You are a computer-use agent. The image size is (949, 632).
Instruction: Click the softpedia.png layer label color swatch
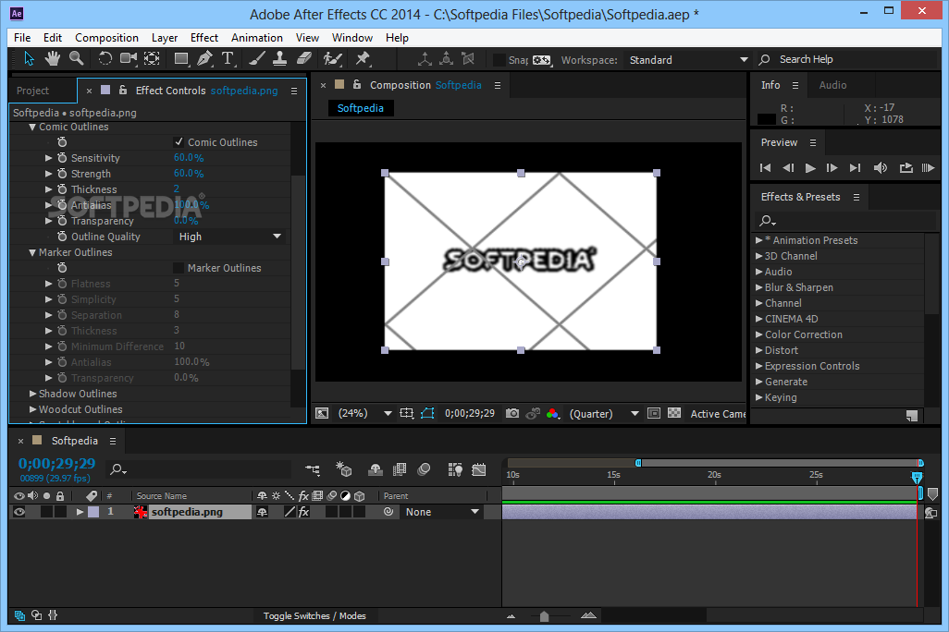(x=93, y=512)
